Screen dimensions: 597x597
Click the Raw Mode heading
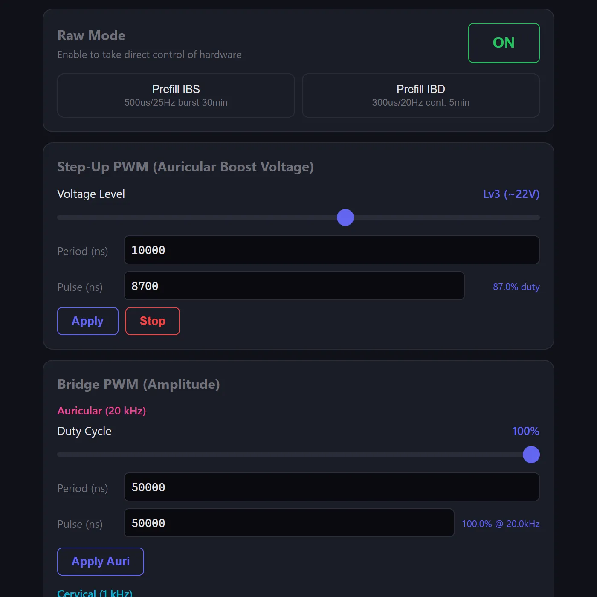(x=91, y=35)
